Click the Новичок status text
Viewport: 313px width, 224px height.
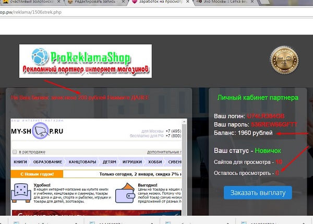pyautogui.click(x=268, y=150)
